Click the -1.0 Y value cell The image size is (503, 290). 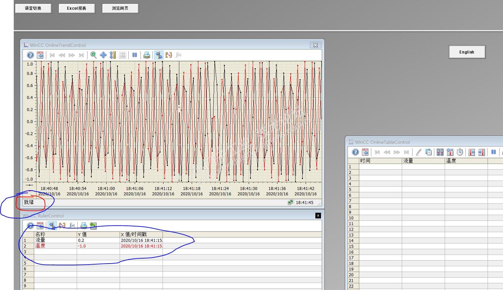point(98,246)
